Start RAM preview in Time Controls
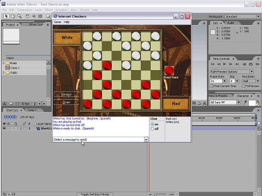Viewport: 262px width, 196px height. tap(257, 64)
